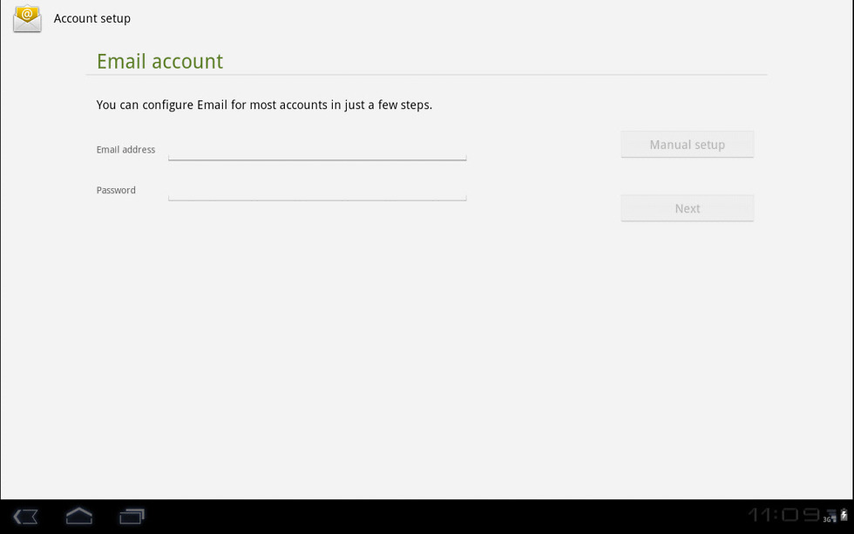
Task: Select the "Account setup" title text
Action: [x=92, y=18]
